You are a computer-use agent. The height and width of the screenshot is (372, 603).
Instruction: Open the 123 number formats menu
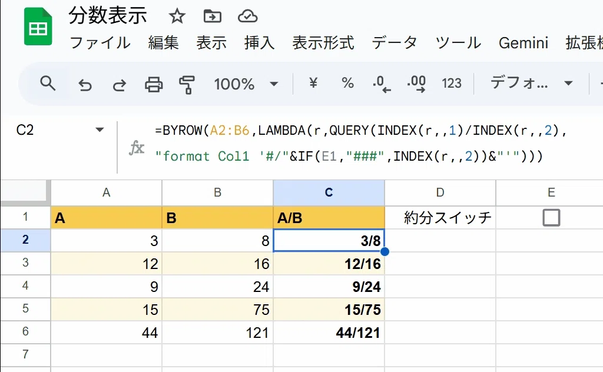(452, 84)
